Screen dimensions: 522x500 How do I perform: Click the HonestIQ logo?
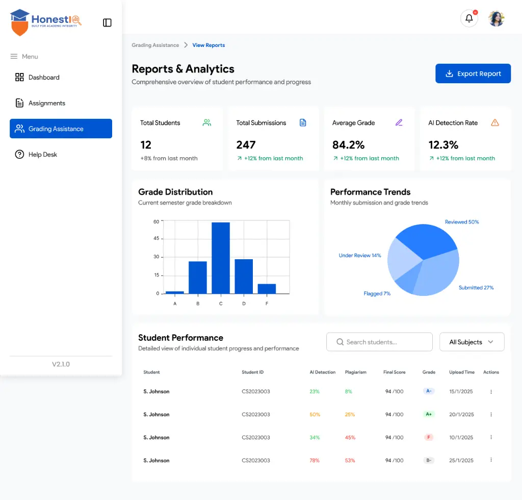46,22
